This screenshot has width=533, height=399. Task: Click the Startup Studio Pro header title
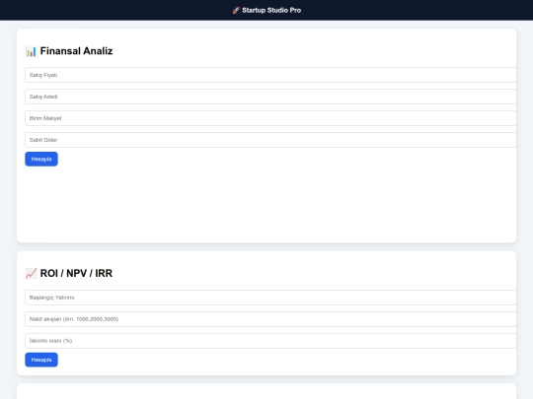[271, 10]
